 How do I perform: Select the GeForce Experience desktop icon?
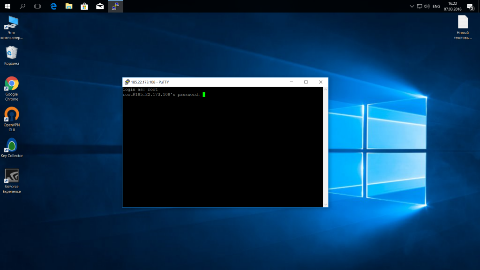(12, 176)
